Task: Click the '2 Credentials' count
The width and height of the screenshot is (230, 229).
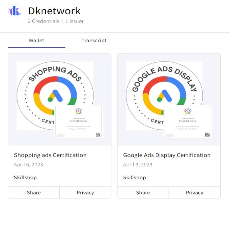Action: tap(43, 22)
